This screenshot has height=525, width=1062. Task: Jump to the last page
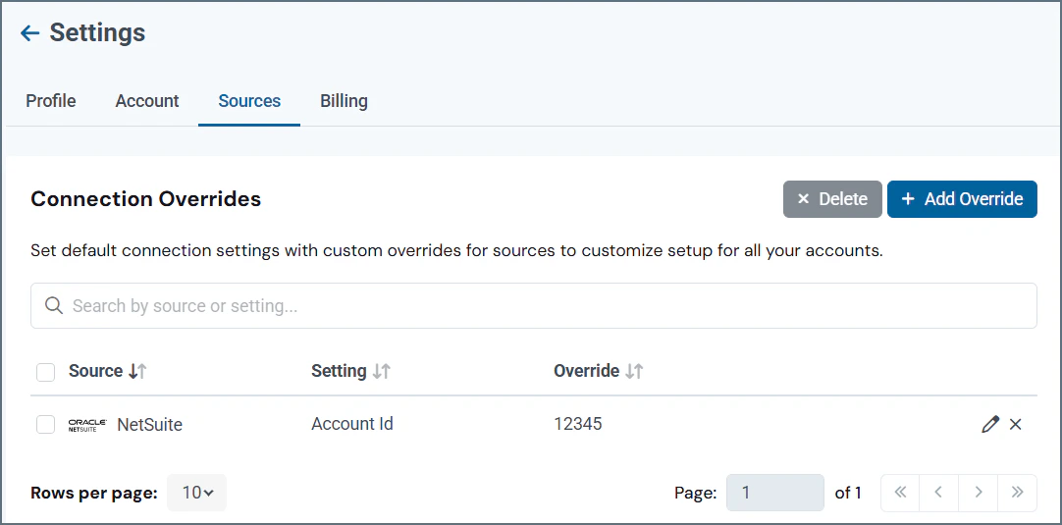coord(1017,493)
